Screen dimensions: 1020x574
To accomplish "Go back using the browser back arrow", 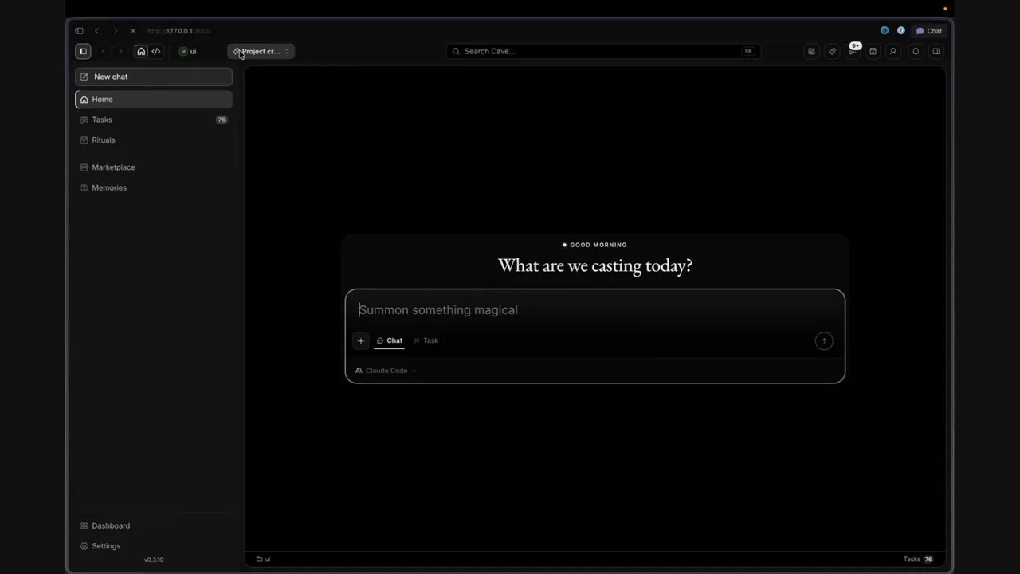I will 96,31.
